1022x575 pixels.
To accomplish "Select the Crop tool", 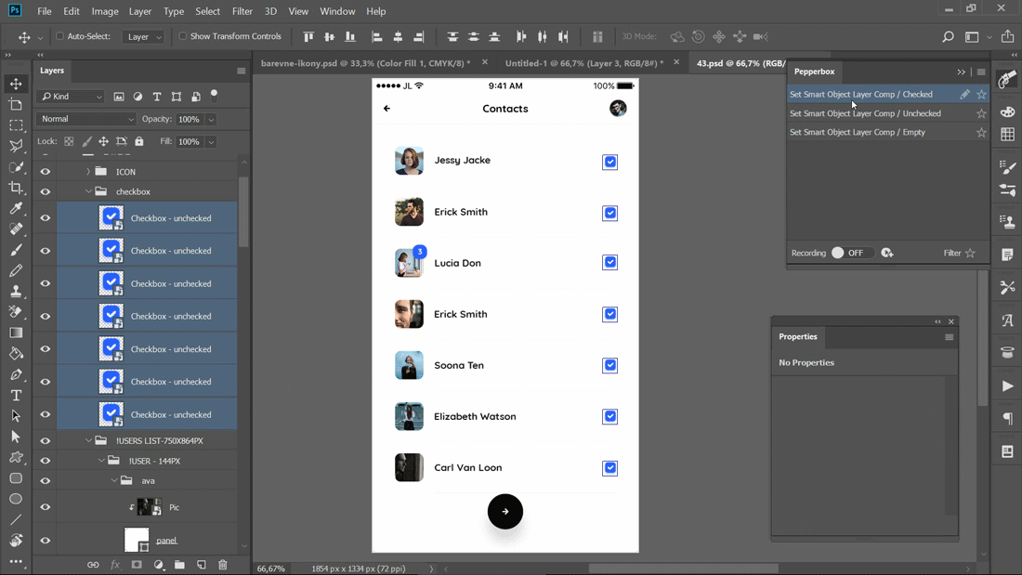I will [15, 188].
